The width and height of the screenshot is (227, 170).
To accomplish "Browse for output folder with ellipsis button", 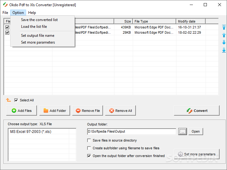I will [x=183, y=131].
